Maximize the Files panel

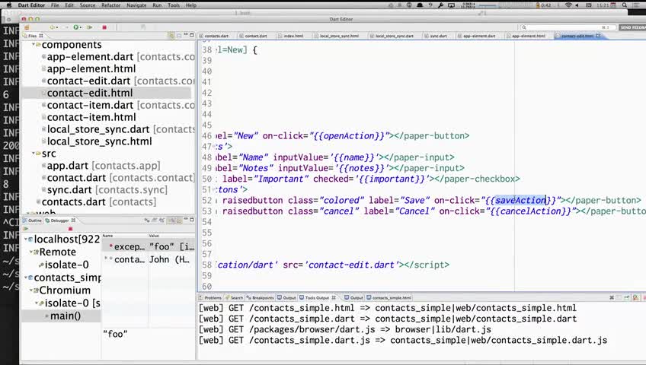pos(191,35)
